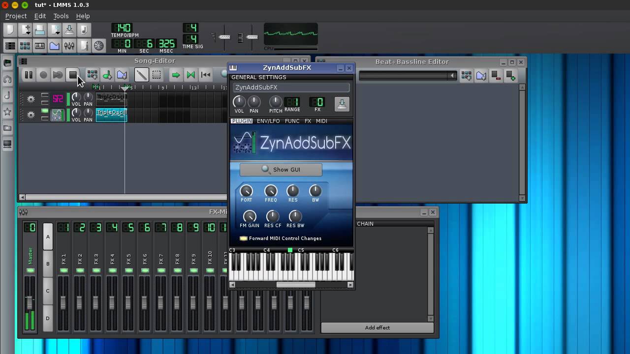Enable Forward MIDI Control Changes
The image size is (630, 354).
click(x=243, y=238)
